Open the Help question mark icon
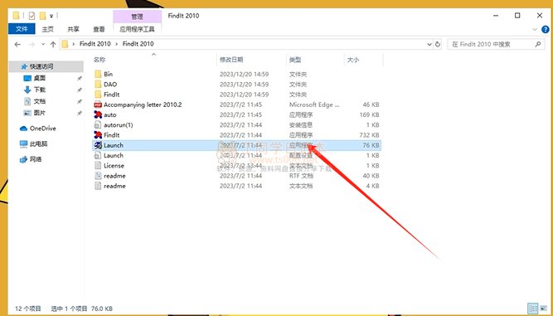This screenshot has width=553, height=316. click(546, 30)
